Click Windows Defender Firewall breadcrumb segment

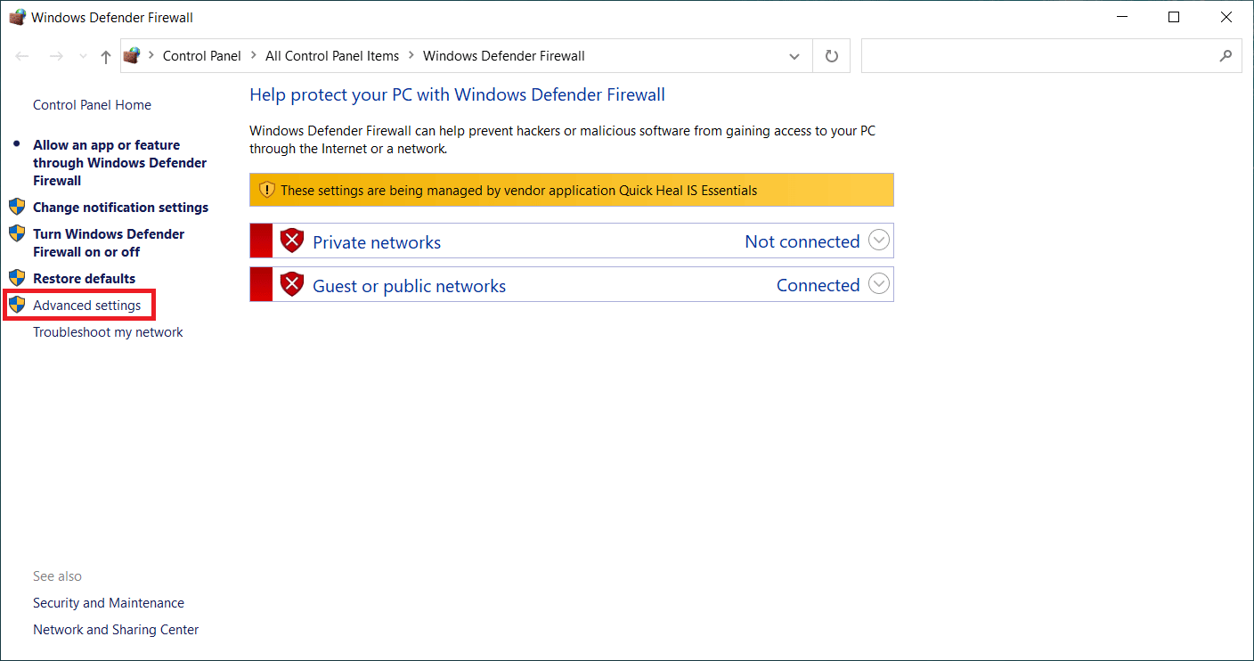coord(504,55)
